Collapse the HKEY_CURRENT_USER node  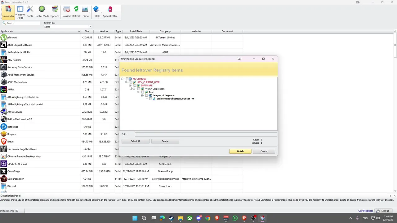[126, 82]
